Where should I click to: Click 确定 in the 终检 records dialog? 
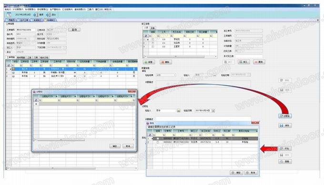pyautogui.click(x=236, y=173)
